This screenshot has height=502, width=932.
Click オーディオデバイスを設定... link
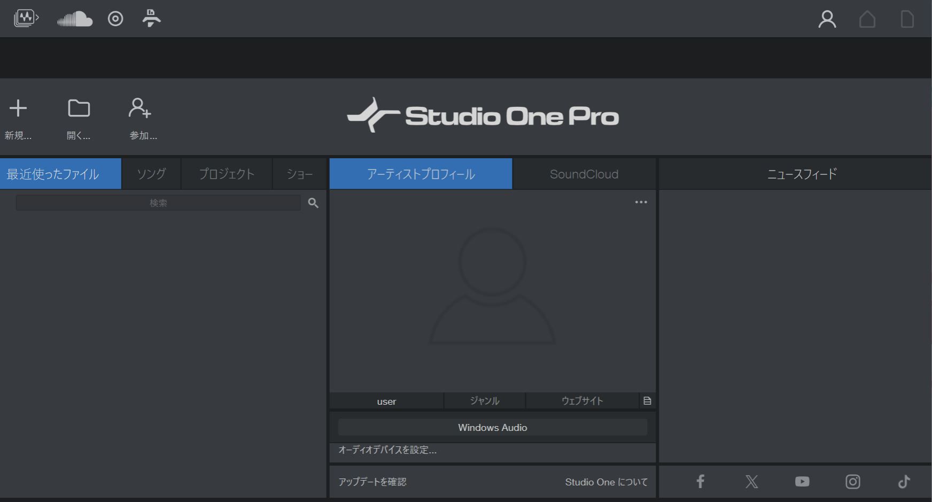(x=387, y=450)
